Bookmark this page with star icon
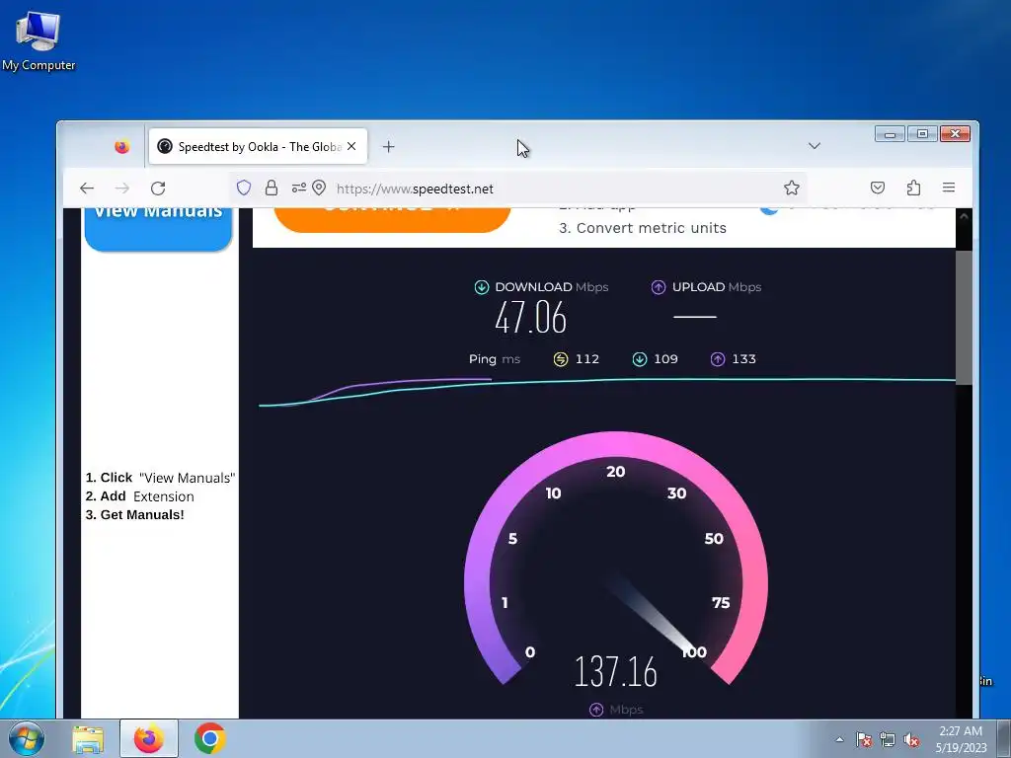 (792, 188)
